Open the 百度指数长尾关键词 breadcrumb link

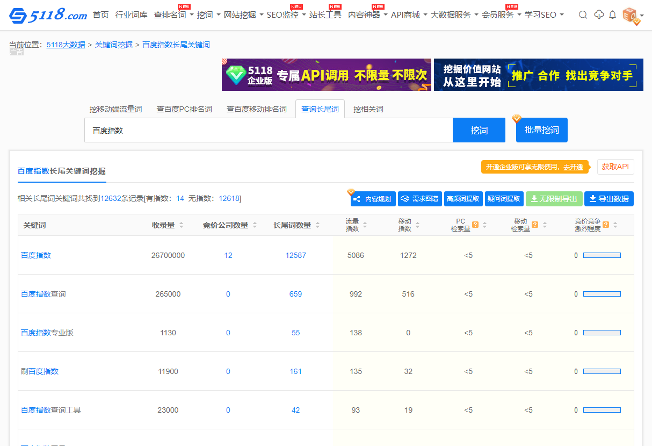(176, 45)
